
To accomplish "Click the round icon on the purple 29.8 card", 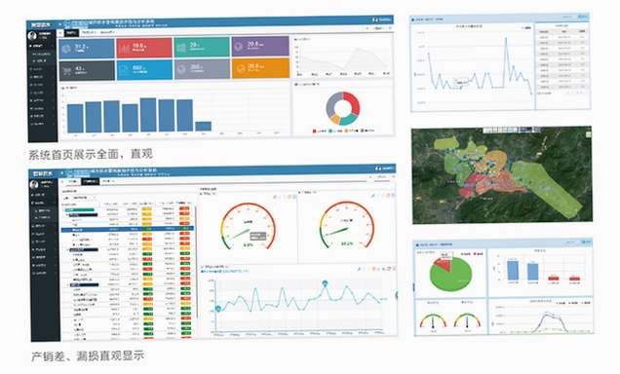I will 239,47.
